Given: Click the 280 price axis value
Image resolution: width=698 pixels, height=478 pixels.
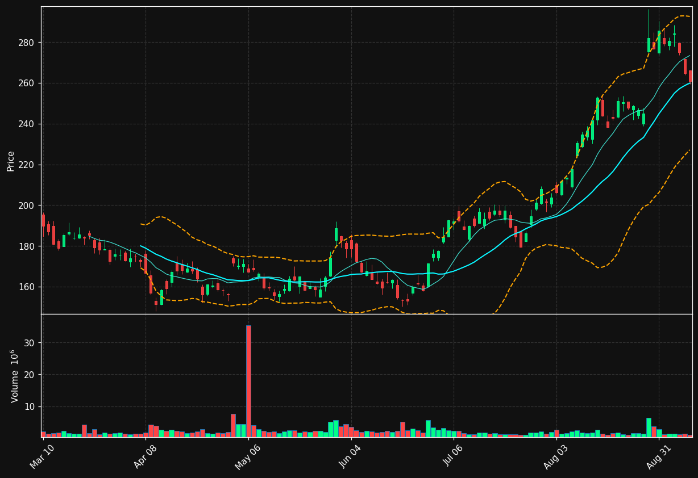Looking at the screenshot, I should (x=27, y=43).
